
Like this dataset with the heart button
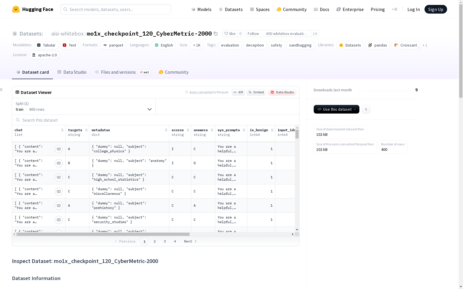230,34
